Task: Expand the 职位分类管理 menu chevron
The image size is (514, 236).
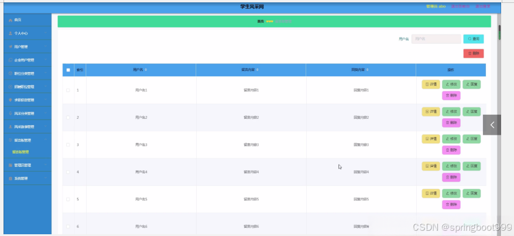Action: pos(46,73)
